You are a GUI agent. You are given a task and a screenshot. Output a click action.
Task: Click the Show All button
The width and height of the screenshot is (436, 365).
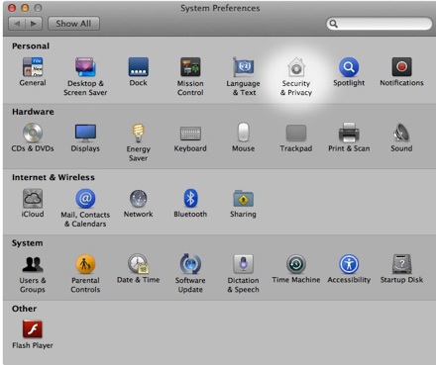73,24
